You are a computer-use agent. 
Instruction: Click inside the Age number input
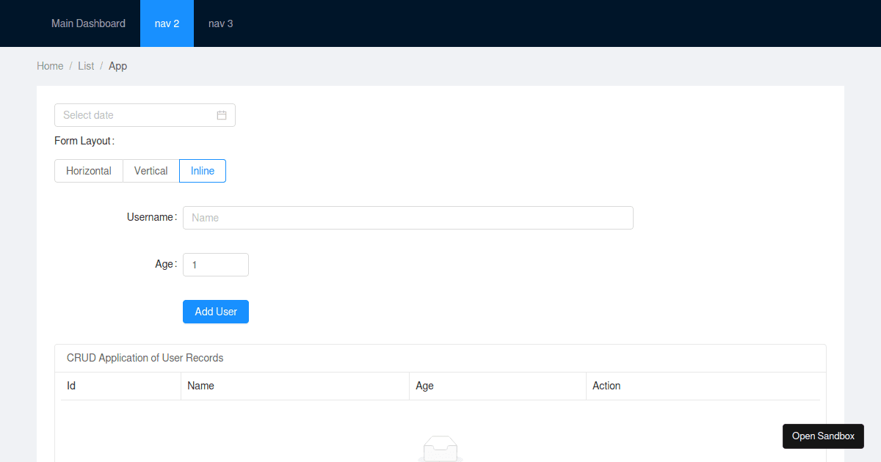[x=215, y=264]
